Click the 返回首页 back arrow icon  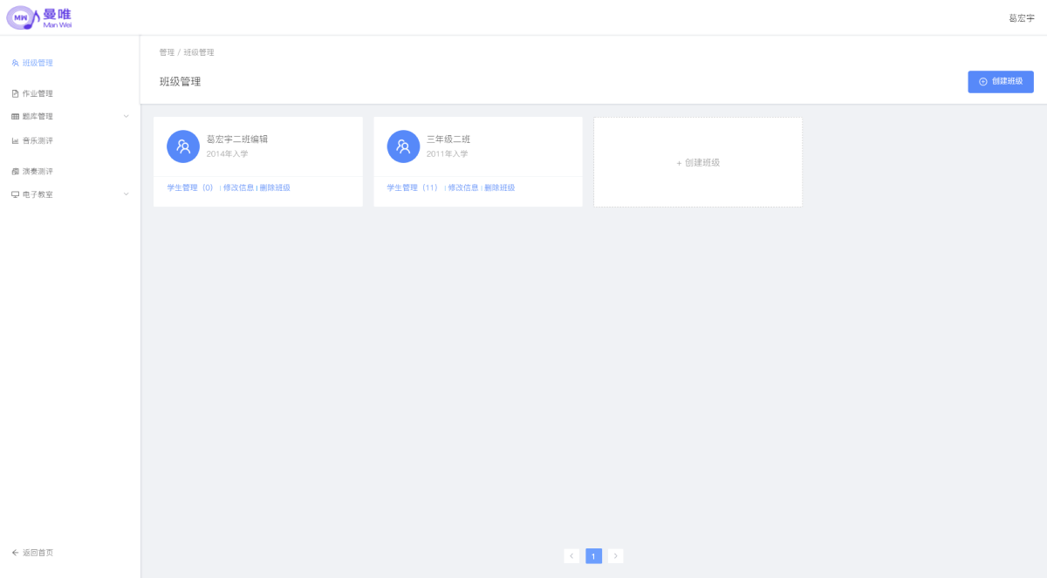pyautogui.click(x=15, y=553)
